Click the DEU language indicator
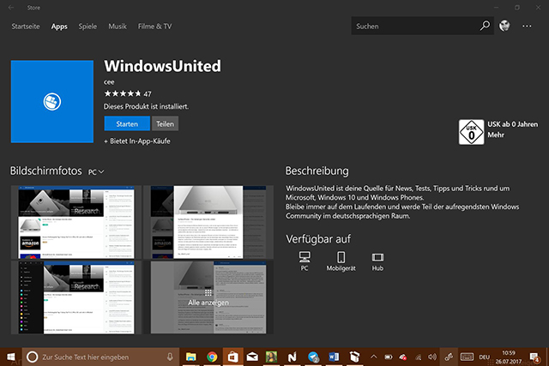This screenshot has width=549, height=366. tap(484, 357)
